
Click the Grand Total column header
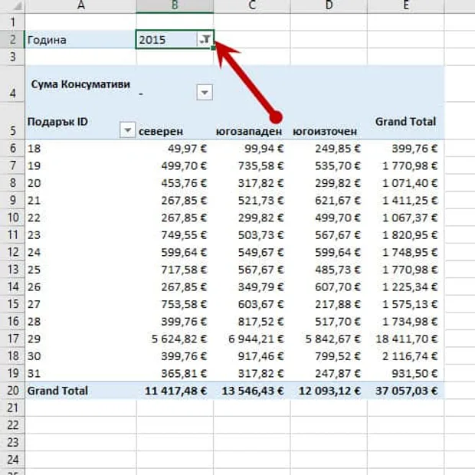[x=405, y=122]
